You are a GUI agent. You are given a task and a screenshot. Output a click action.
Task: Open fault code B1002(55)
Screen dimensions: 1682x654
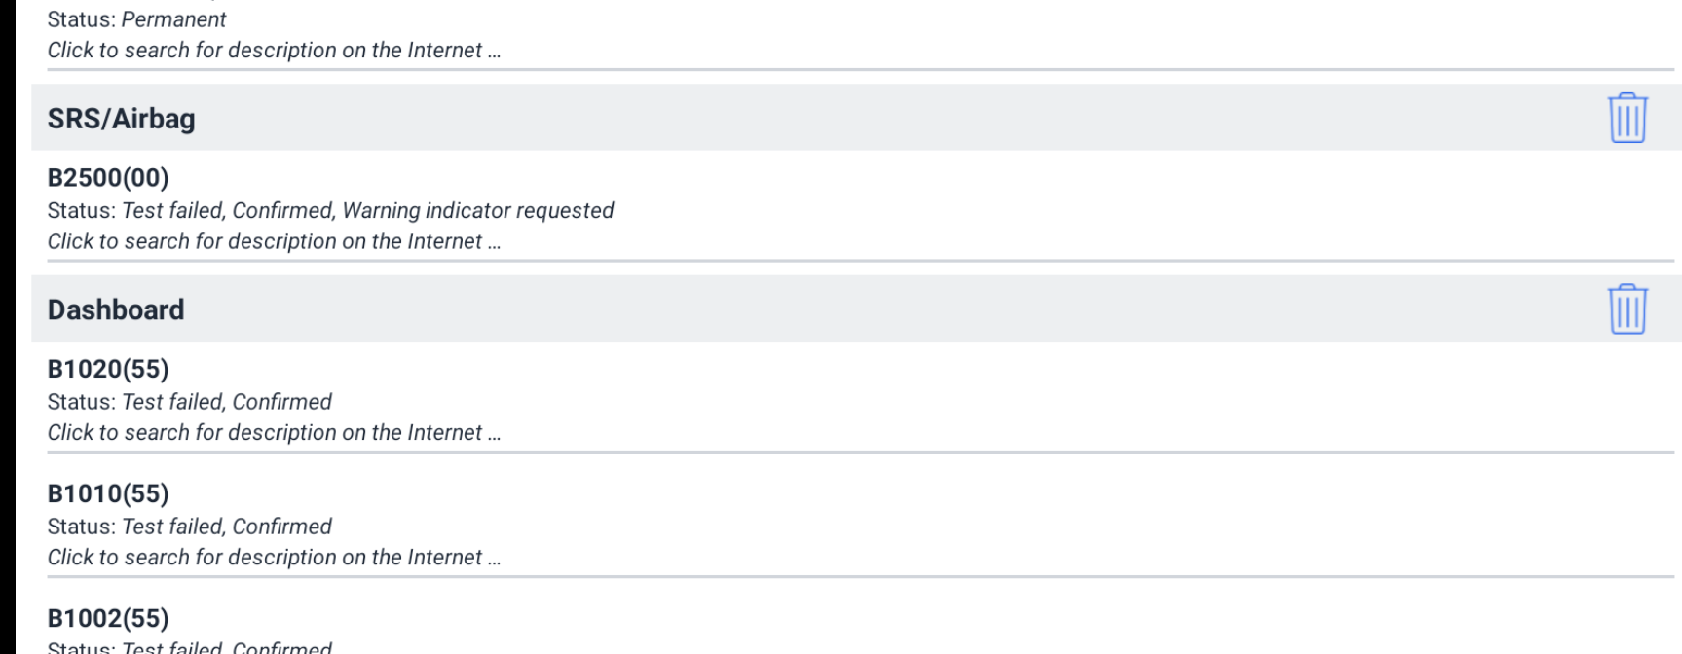(108, 618)
